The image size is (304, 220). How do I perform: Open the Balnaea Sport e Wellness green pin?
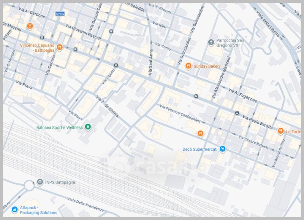[x=88, y=127]
